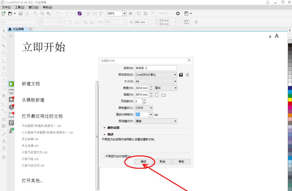292x191 pixels.
Task: Close the create new document dialog
Action: (x=189, y=60)
